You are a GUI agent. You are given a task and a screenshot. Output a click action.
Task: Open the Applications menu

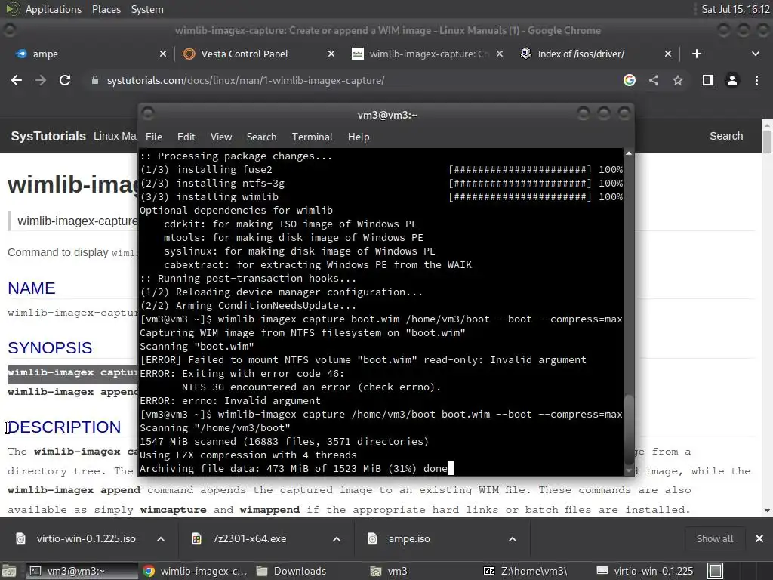[54, 9]
